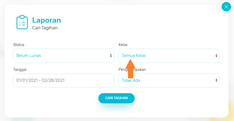This screenshot has width=234, height=121.
Task: Click the Pengelompokan selector up-down arrows
Action: point(216,80)
